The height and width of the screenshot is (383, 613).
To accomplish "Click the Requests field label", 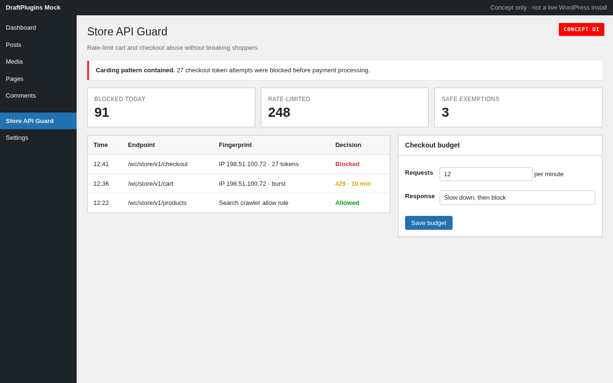I will (419, 173).
